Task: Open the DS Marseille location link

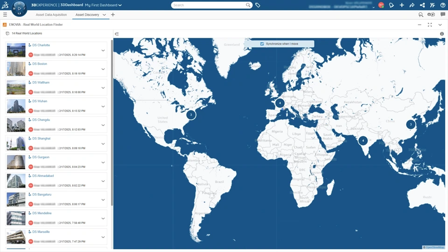Action: [x=41, y=232]
